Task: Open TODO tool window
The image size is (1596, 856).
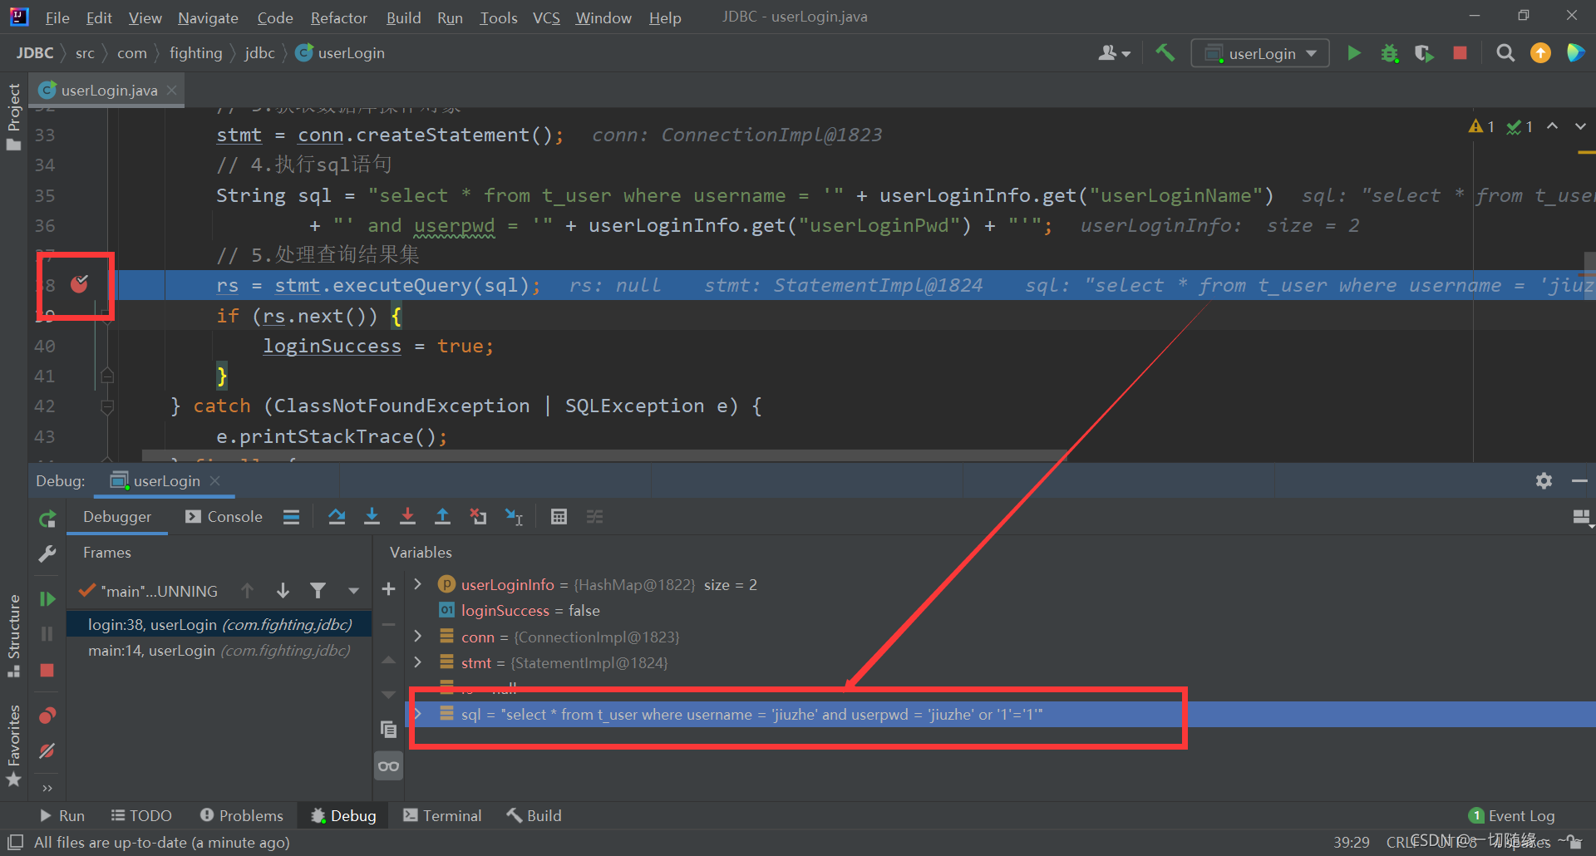Action: click(x=141, y=816)
